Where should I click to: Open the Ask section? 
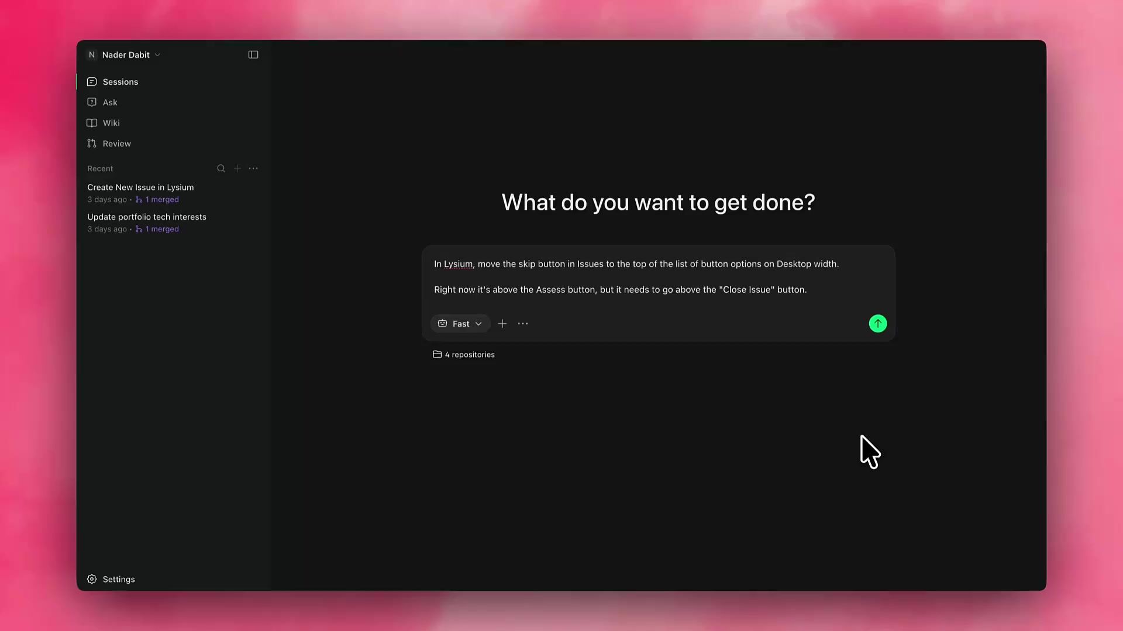coord(110,102)
